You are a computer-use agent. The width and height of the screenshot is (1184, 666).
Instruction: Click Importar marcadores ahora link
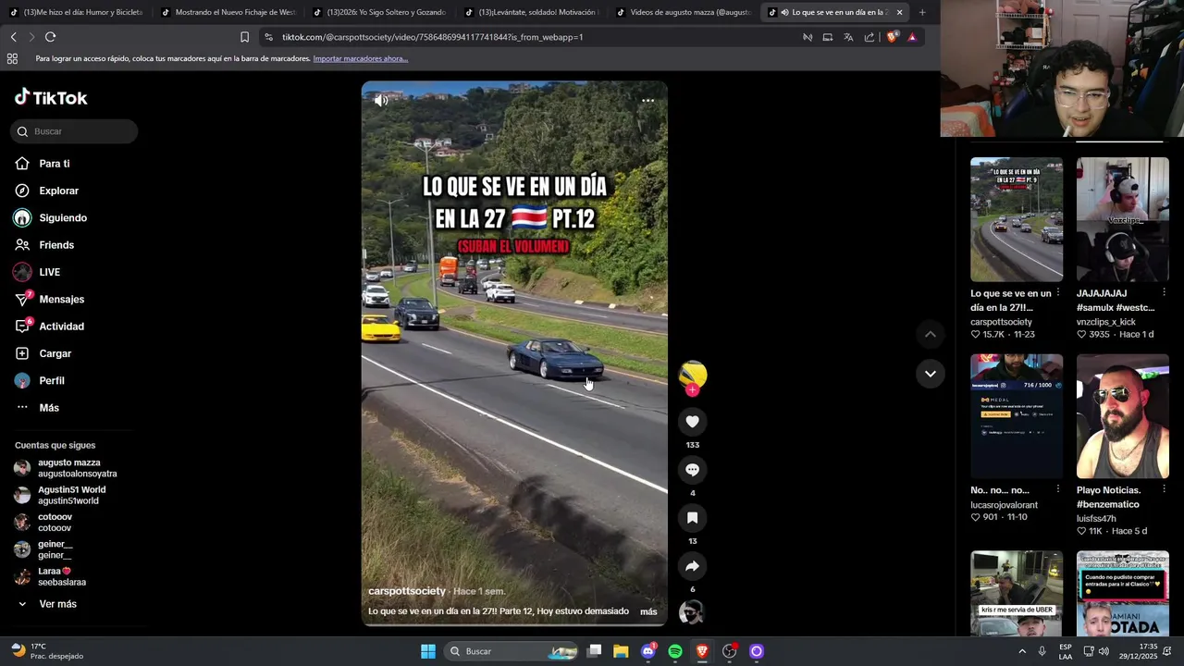click(361, 58)
